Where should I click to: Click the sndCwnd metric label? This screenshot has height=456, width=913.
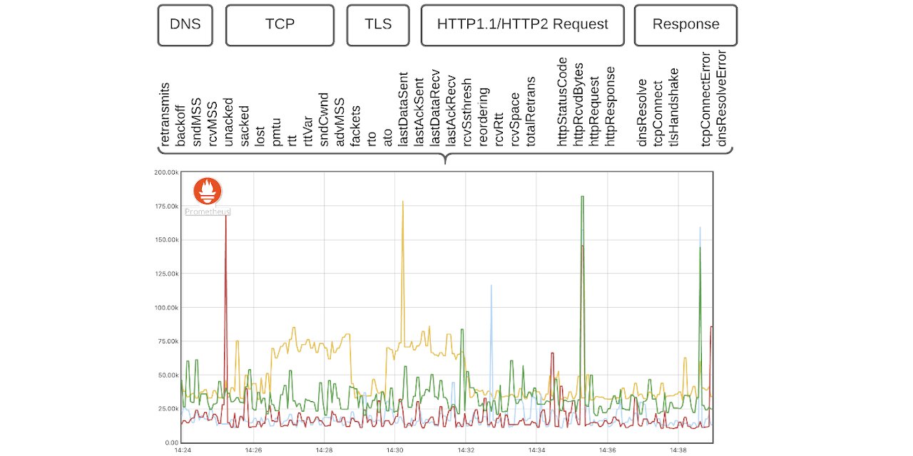tap(324, 120)
